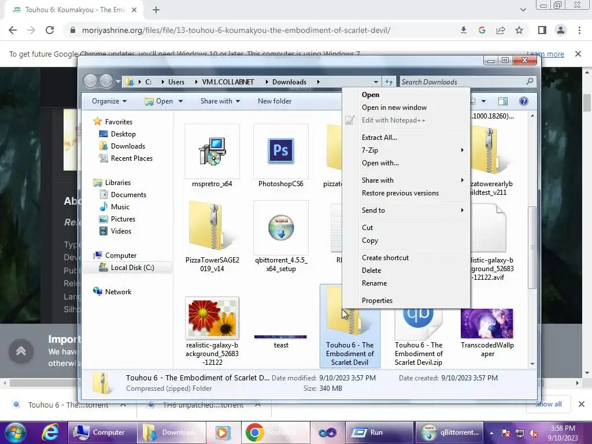Bookmark this page with the star icon

(x=519, y=30)
